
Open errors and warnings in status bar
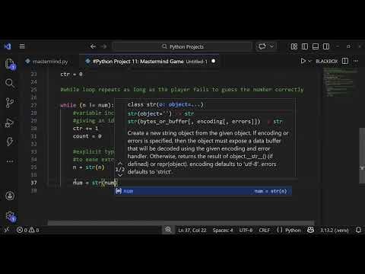(27, 230)
